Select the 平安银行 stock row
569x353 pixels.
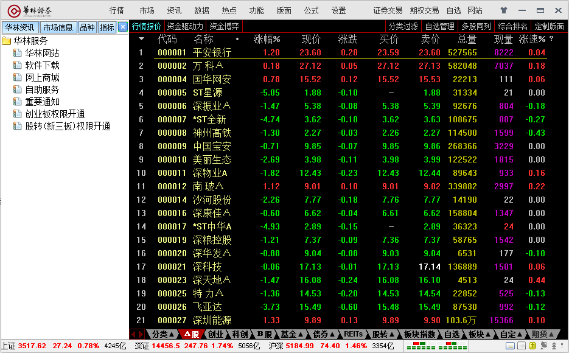coord(212,52)
